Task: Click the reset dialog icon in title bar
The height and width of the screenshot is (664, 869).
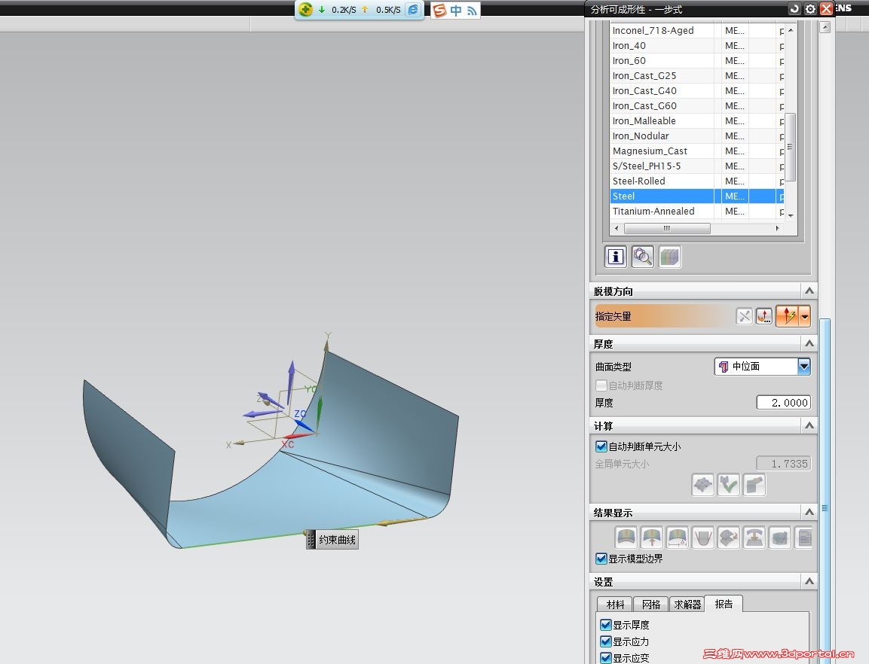Action: point(794,9)
